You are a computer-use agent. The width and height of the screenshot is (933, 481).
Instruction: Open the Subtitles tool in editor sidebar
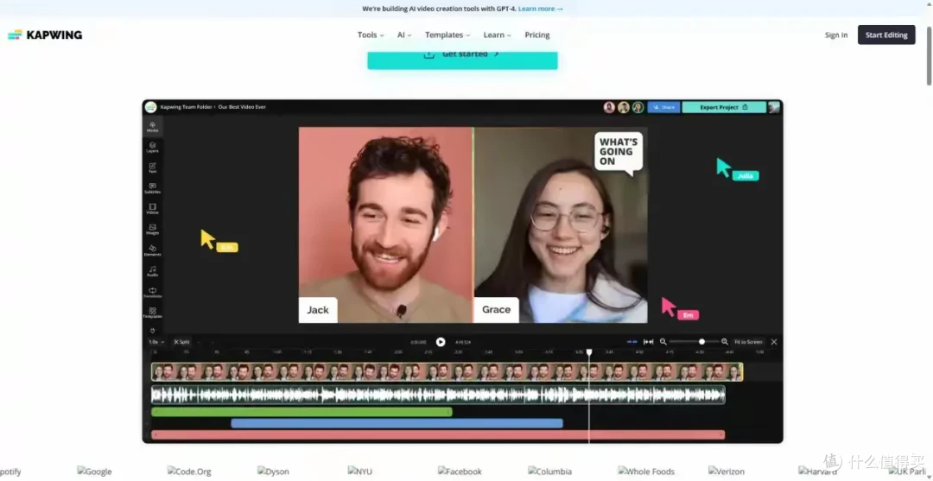click(152, 188)
